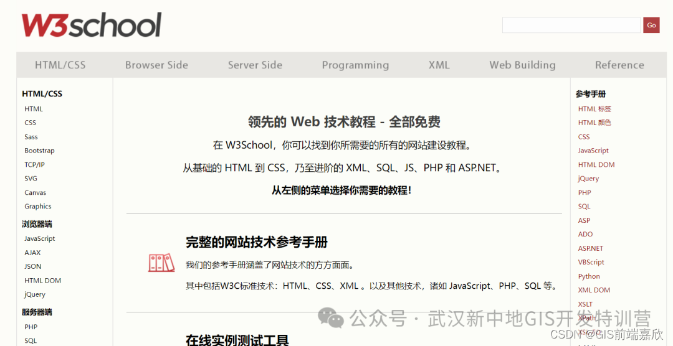Open the TCP/IP tutorial link

pos(35,165)
